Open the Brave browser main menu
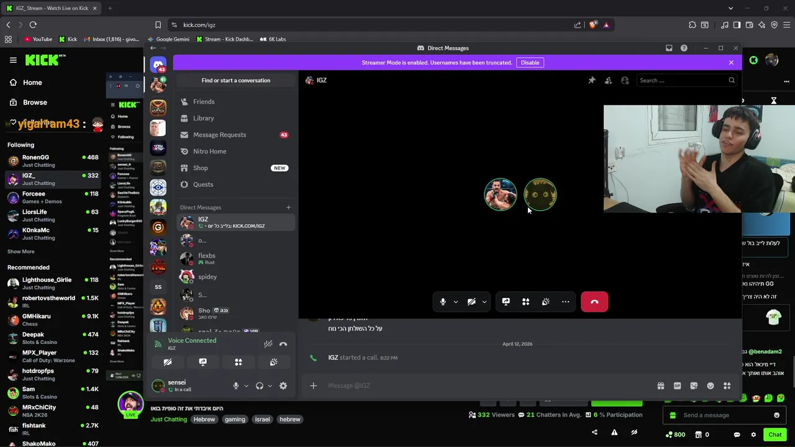The width and height of the screenshot is (795, 447). tap(786, 25)
